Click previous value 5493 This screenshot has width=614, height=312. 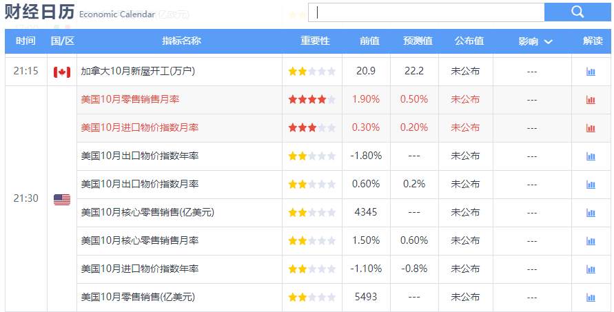[366, 296]
